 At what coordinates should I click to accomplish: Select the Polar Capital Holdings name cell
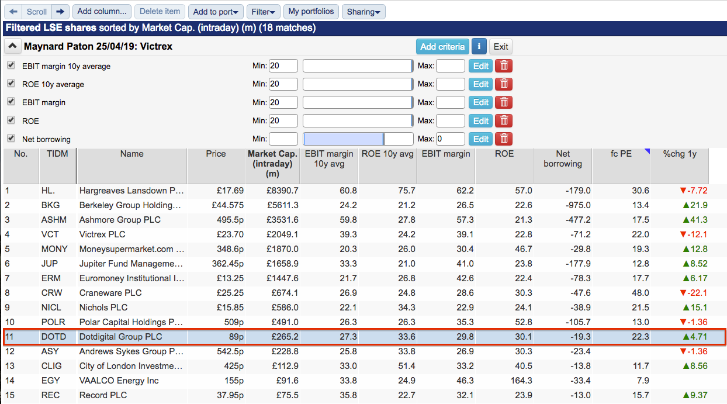131,322
